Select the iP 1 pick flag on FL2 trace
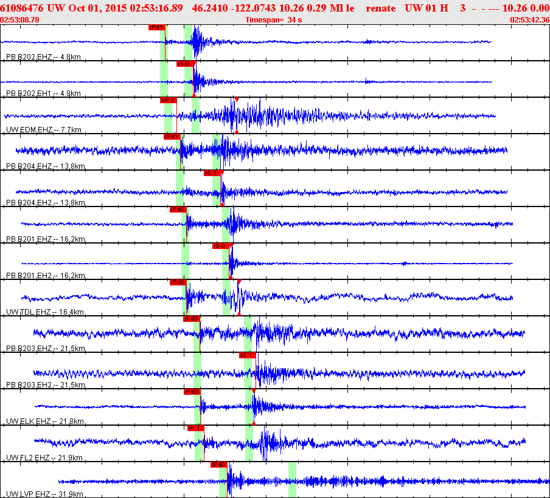This screenshot has height=498, width=550. pos(196,428)
